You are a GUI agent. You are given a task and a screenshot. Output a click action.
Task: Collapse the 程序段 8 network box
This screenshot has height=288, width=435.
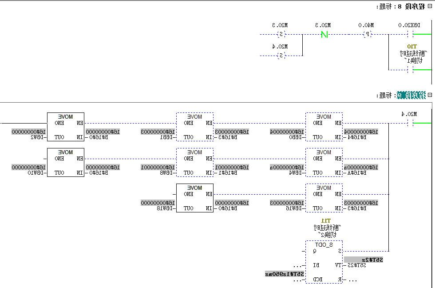(430, 6)
